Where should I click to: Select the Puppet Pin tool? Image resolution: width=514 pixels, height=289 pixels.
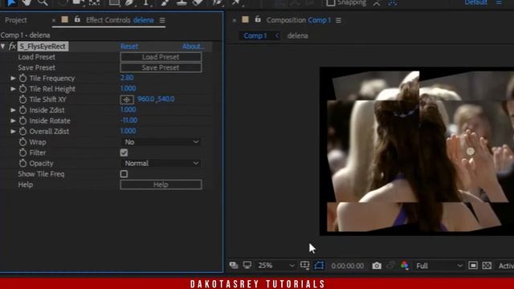point(235,2)
